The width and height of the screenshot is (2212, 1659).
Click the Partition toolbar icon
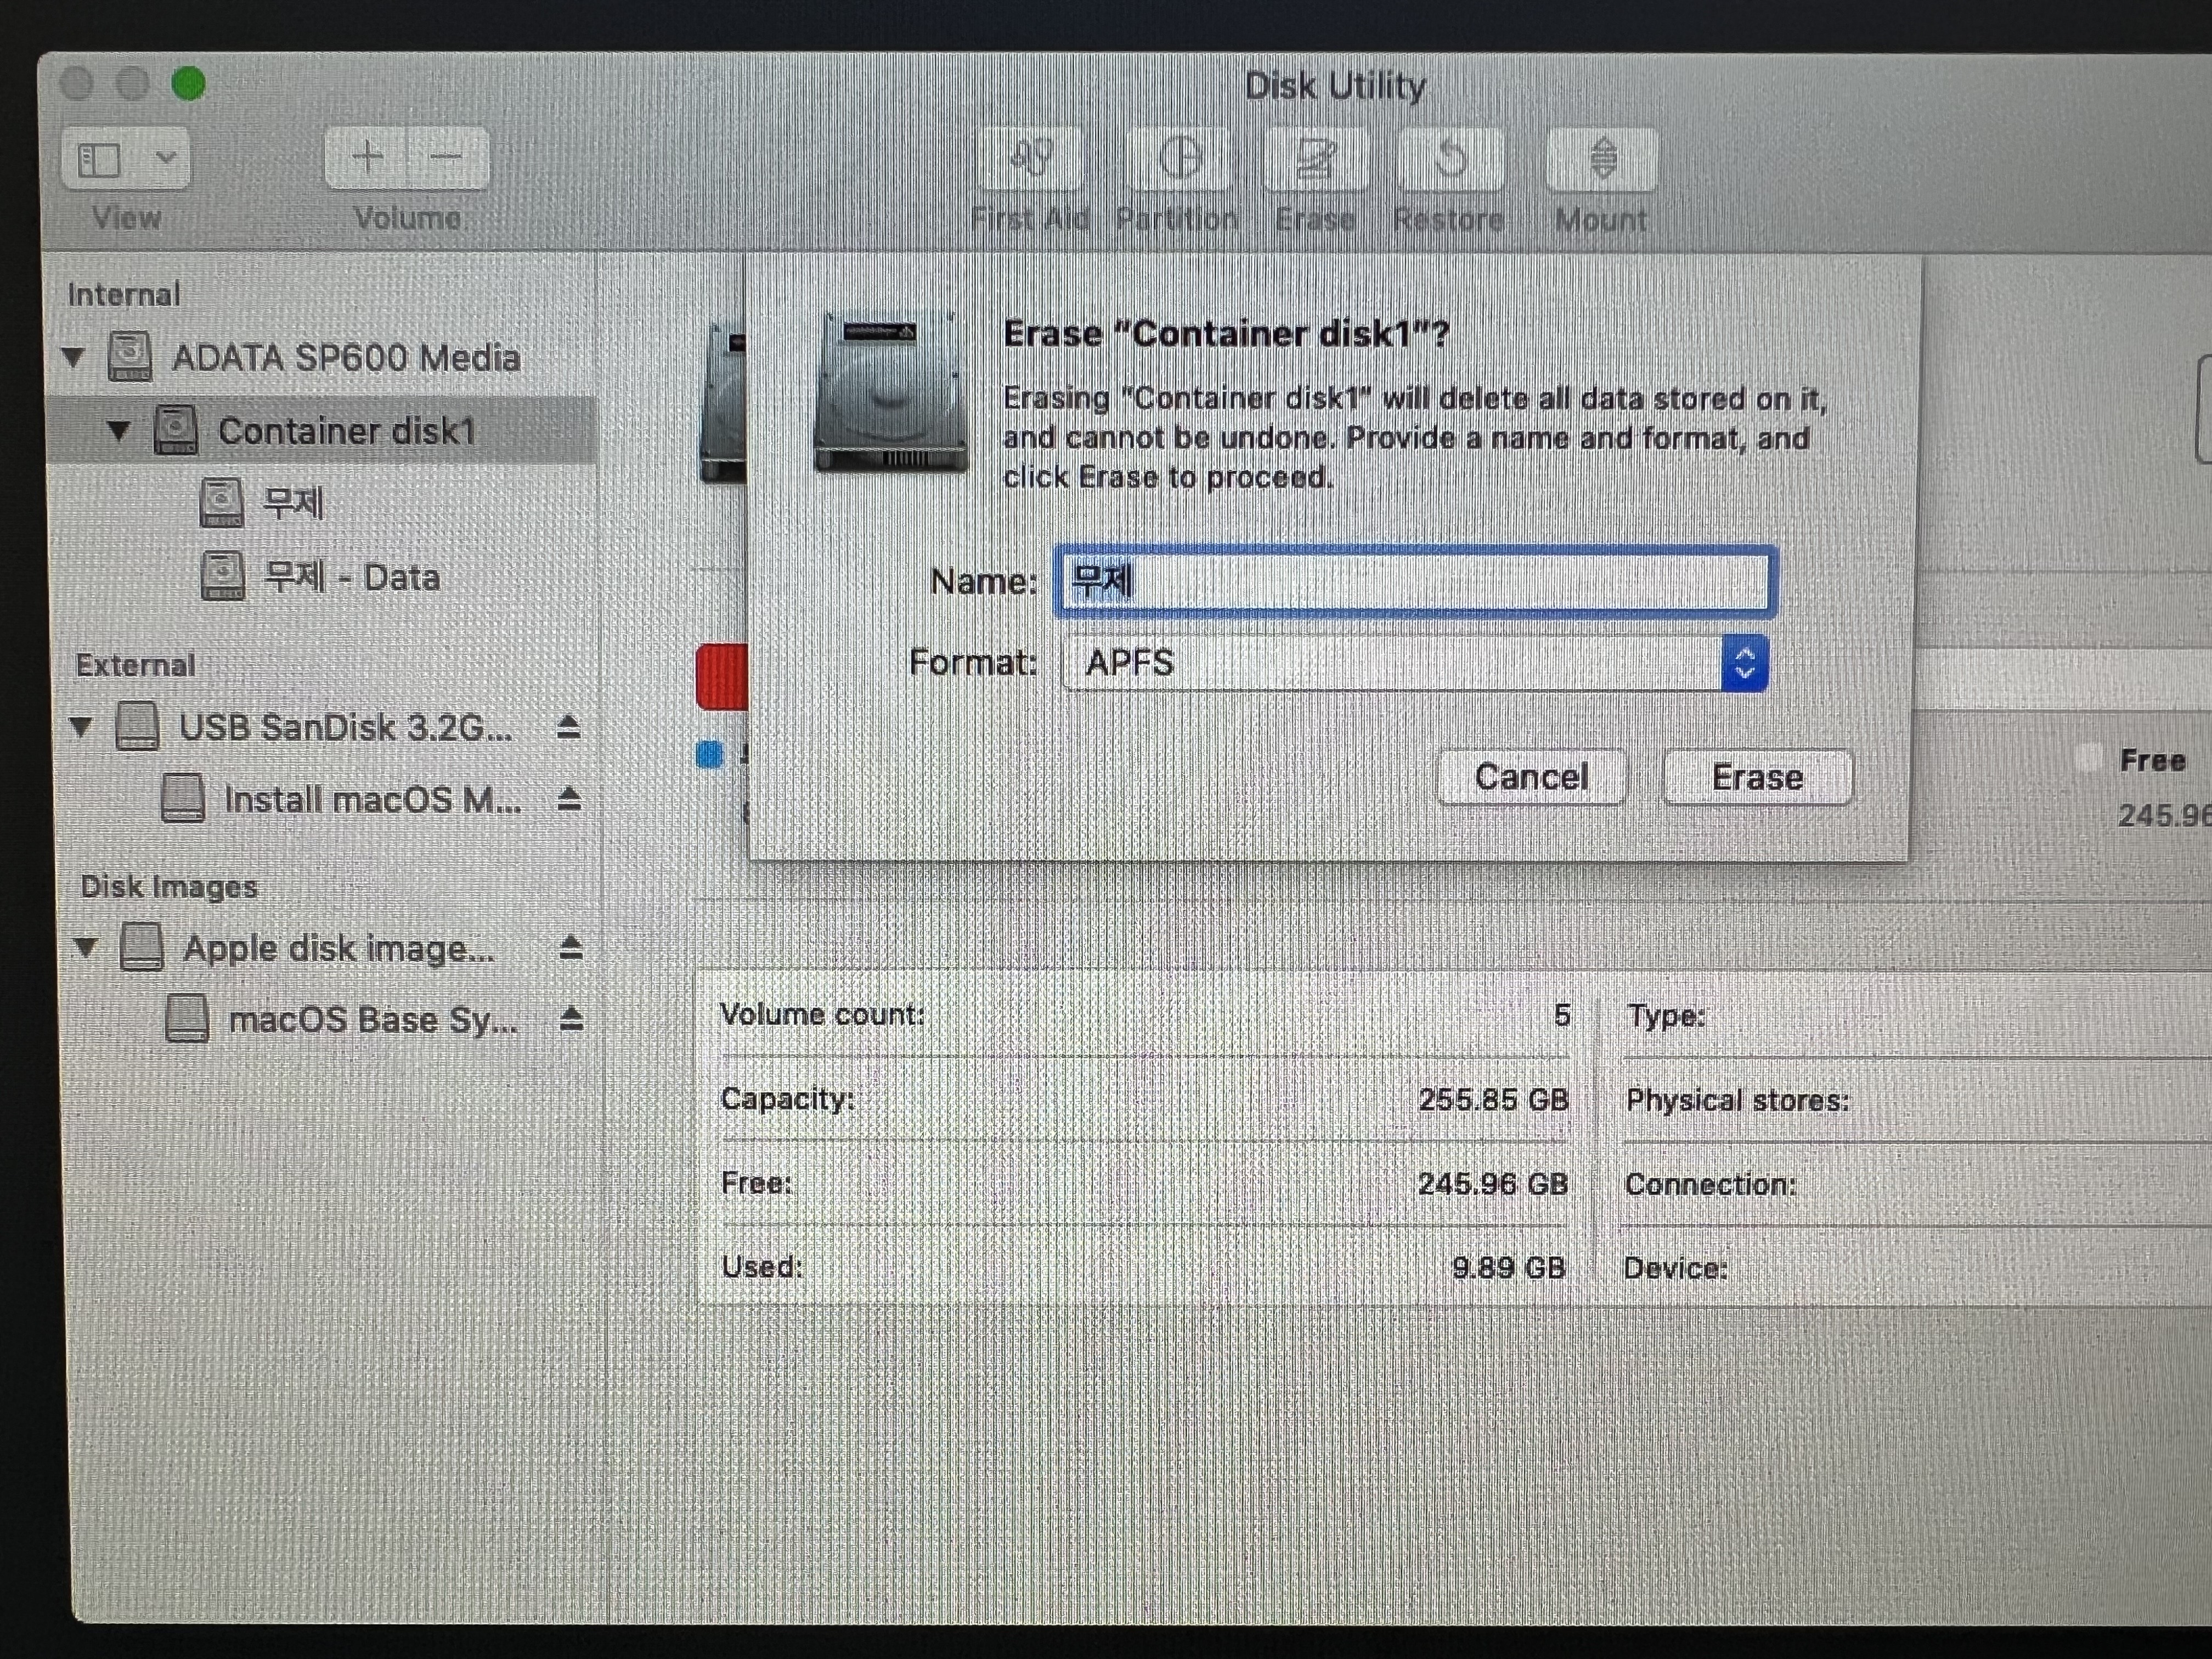click(1179, 159)
